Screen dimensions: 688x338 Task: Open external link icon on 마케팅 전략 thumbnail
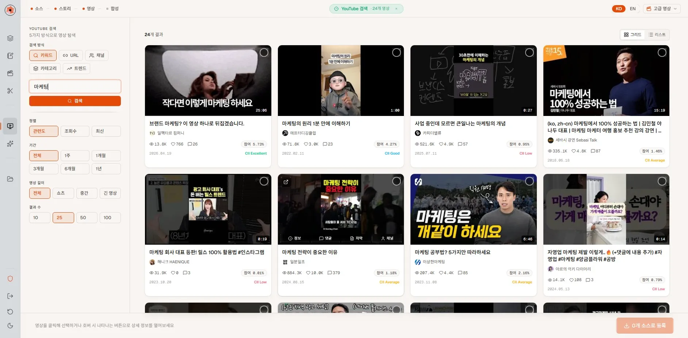(286, 182)
